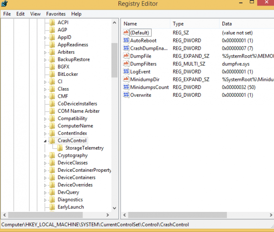Screen dimensions: 274x232
Task: Click the tree pane's down scroll arrow
Action: [x=115, y=208]
